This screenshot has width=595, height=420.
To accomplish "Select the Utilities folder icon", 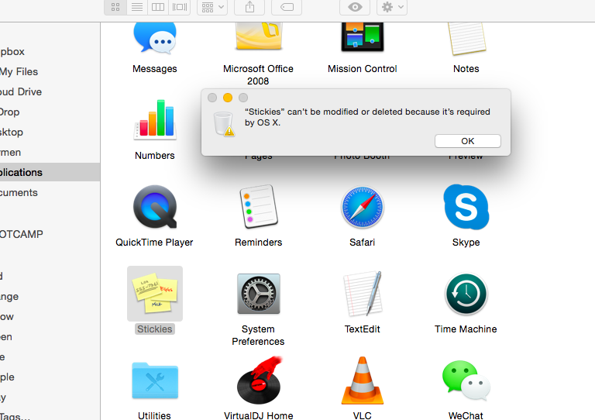I will 155,381.
